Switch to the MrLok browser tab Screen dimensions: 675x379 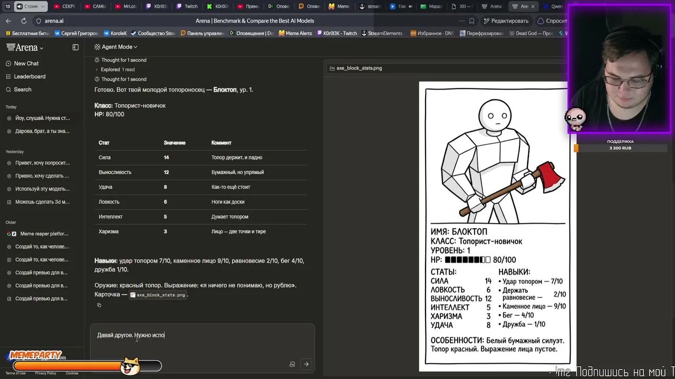tap(126, 6)
